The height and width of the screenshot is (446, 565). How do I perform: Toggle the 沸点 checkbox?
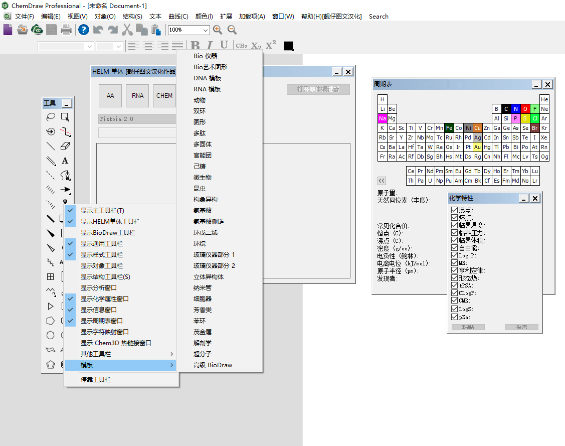(454, 210)
